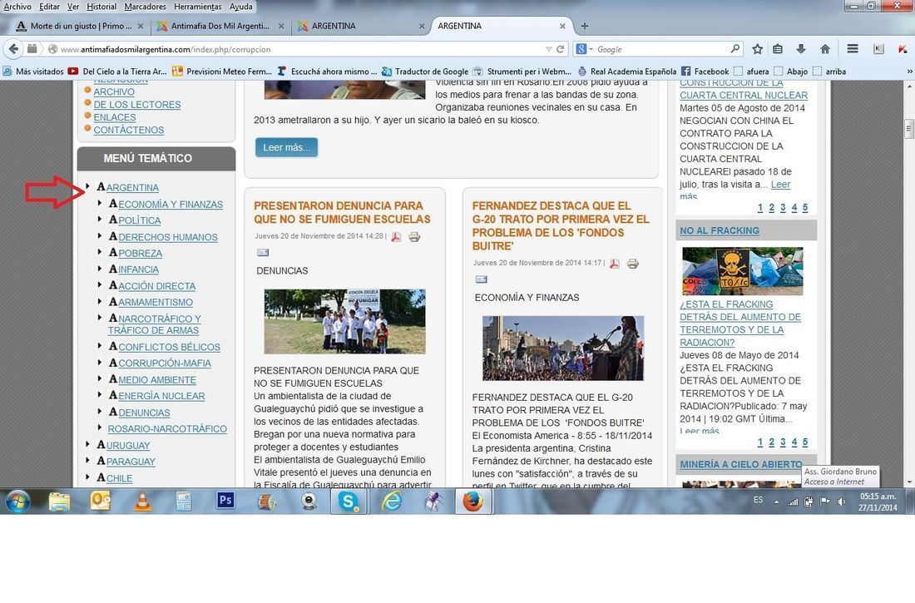Viewport: 915px width, 603px height.
Task: Switch to the 'Antimafia Dos Mil Argenti...' tab
Action: tap(220, 26)
